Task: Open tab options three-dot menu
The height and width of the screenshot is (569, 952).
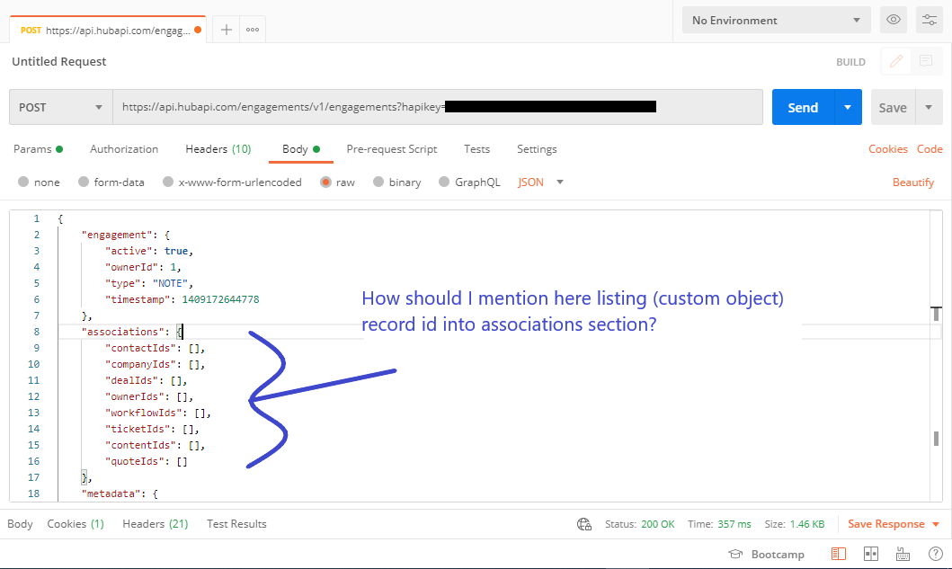Action: 253,30
